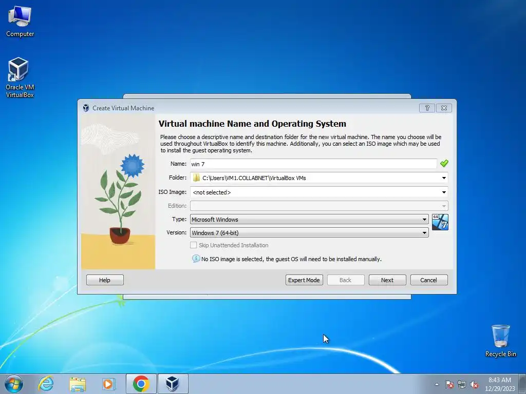Click the date 12/29/2023 in tray
The height and width of the screenshot is (394, 526).
tap(500, 389)
